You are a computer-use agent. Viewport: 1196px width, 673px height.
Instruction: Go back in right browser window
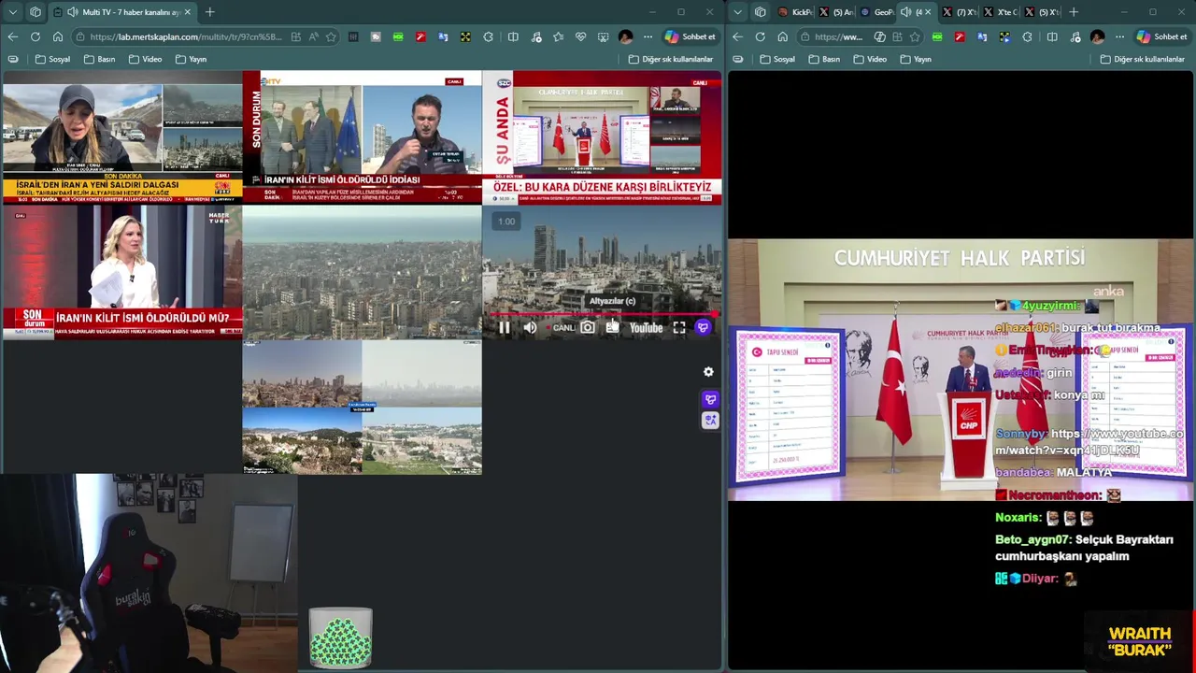[x=737, y=36]
